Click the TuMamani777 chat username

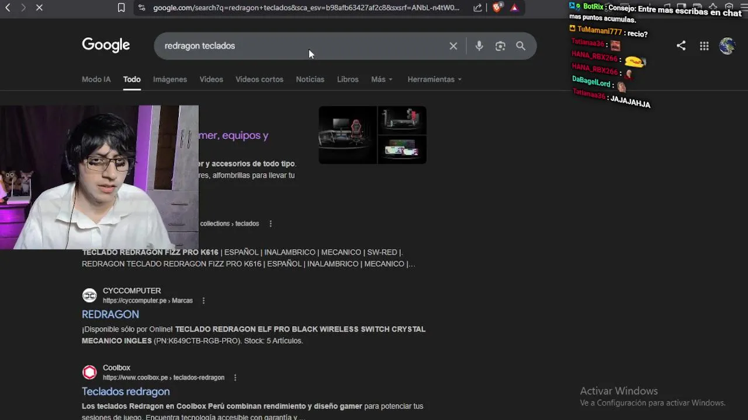600,31
